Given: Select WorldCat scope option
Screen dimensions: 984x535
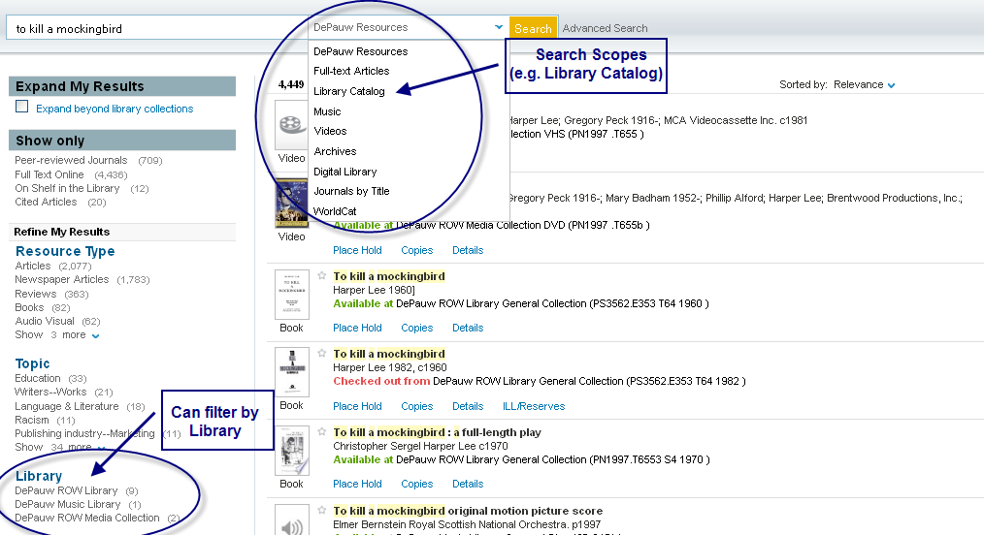Looking at the screenshot, I should pos(335,211).
